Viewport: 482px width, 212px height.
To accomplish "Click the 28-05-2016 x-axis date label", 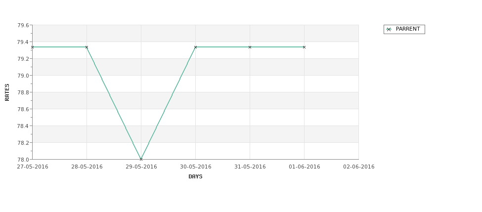I will tap(87, 167).
